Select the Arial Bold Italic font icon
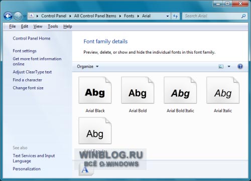 tap(180, 90)
